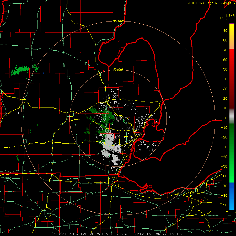Click the -60 scale label

click(224, 176)
